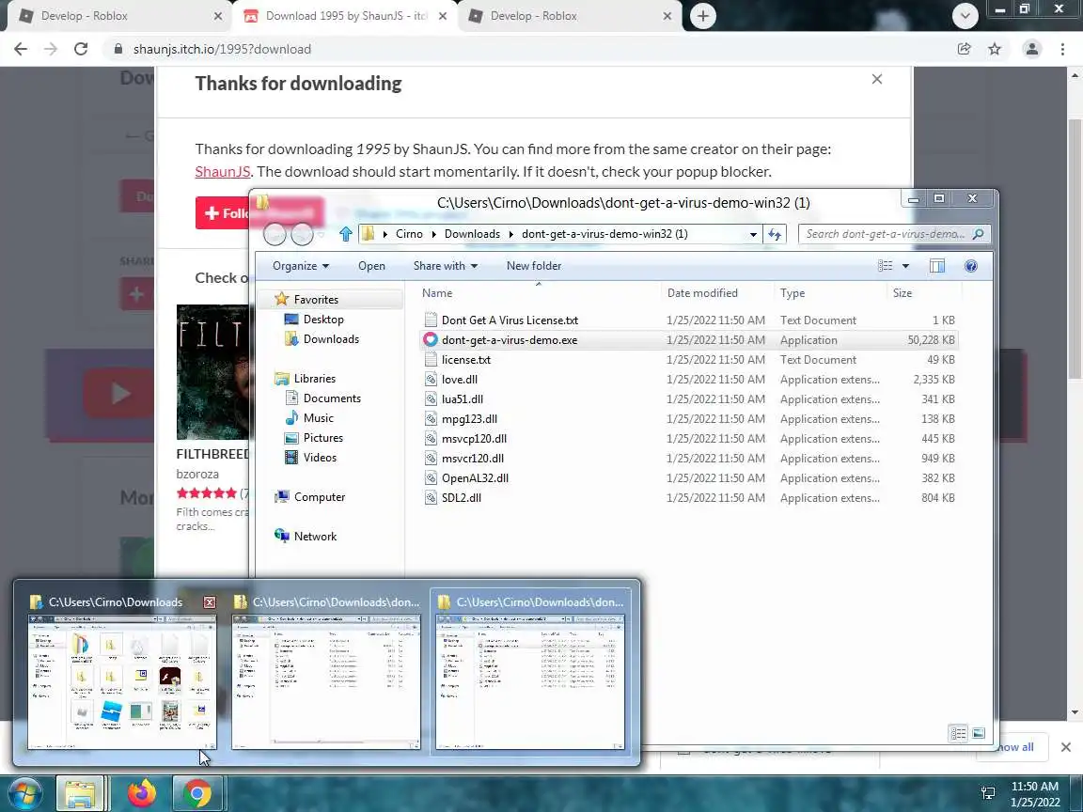The height and width of the screenshot is (812, 1083).
Task: Select lua51.dll file
Action: 463,399
